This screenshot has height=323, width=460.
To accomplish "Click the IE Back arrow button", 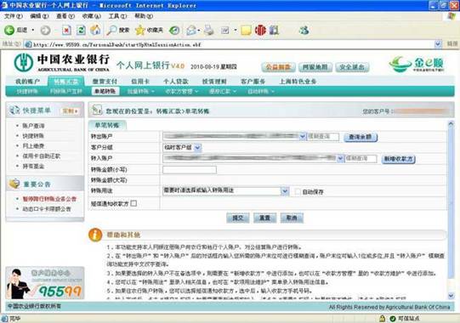I will tap(9, 30).
